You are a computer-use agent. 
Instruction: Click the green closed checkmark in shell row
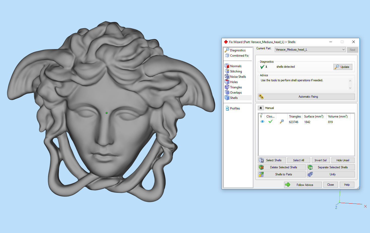270,122
